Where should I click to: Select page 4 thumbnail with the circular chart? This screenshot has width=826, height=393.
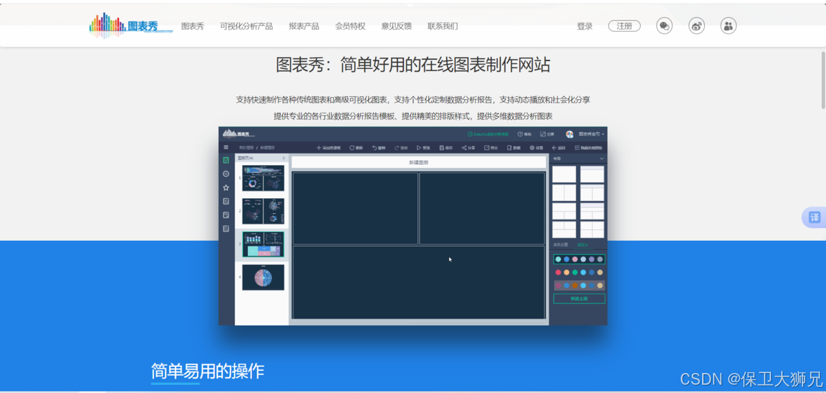[x=263, y=277]
